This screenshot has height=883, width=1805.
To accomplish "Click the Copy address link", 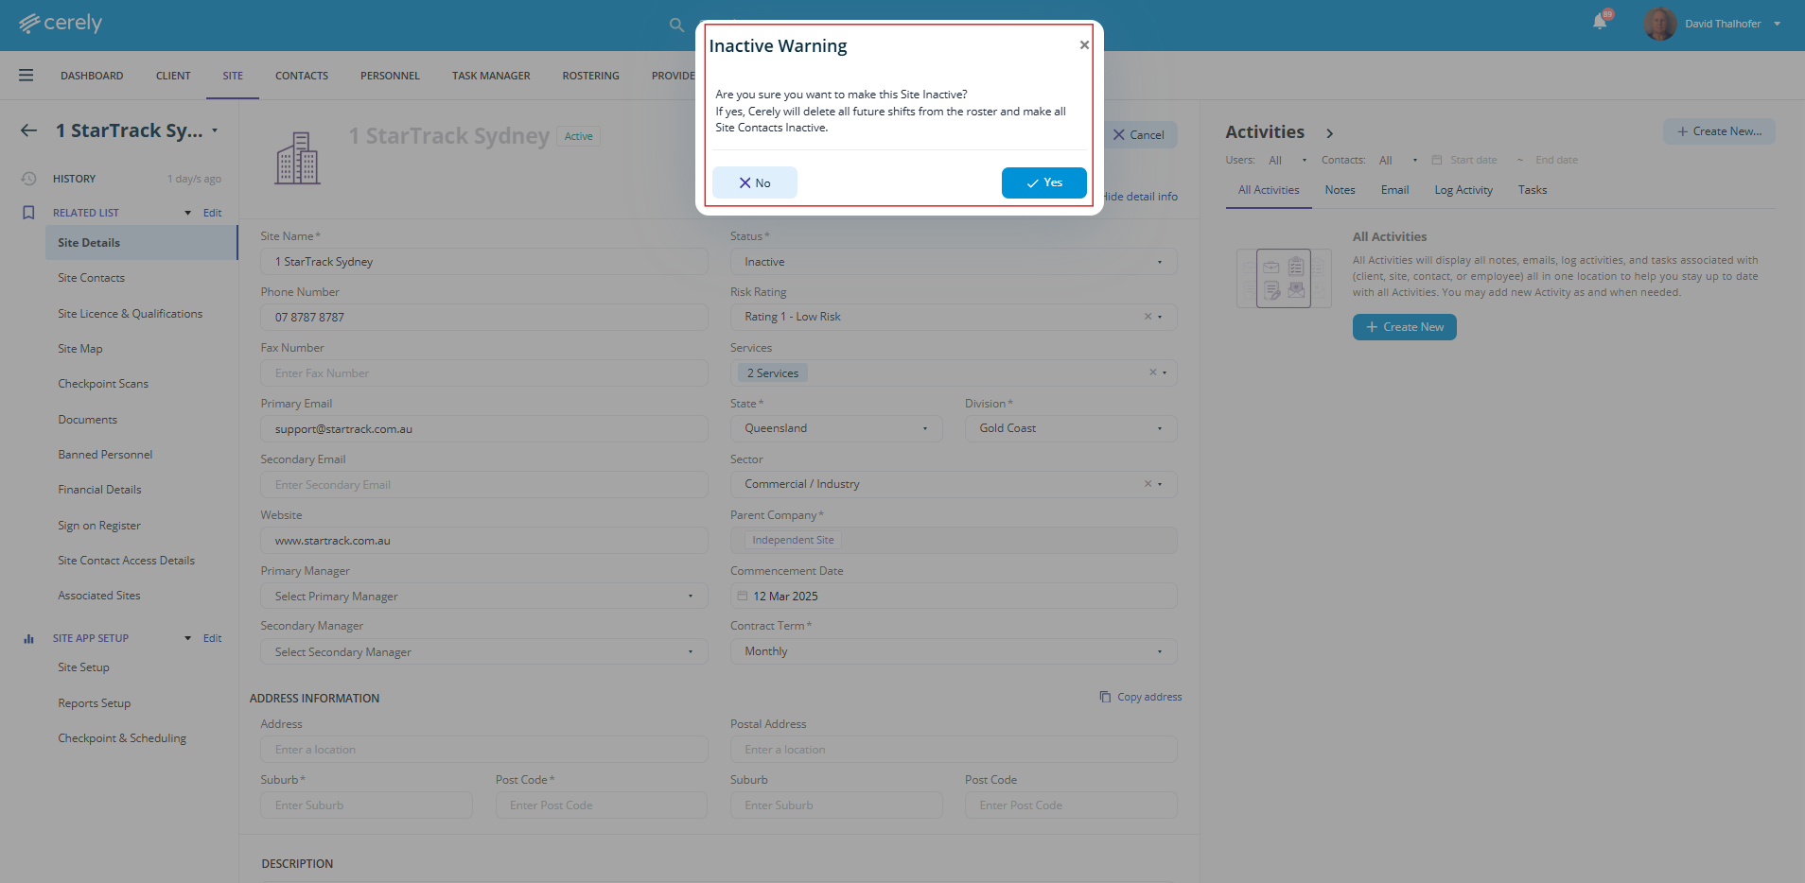I will coord(1141,697).
